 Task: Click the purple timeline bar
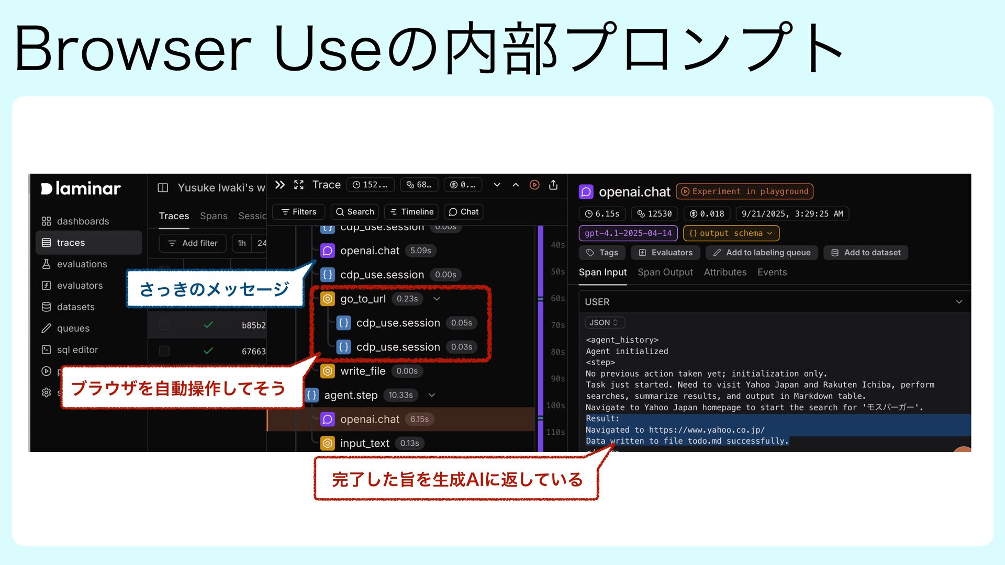pos(541,340)
